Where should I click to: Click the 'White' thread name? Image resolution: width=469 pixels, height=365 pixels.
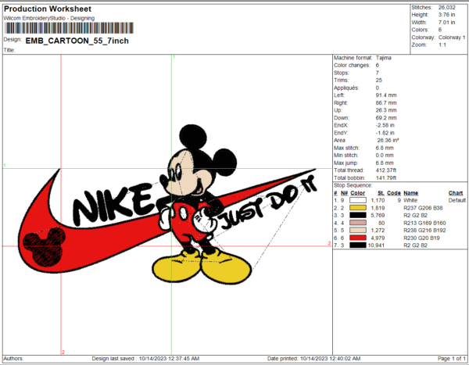tap(410, 200)
